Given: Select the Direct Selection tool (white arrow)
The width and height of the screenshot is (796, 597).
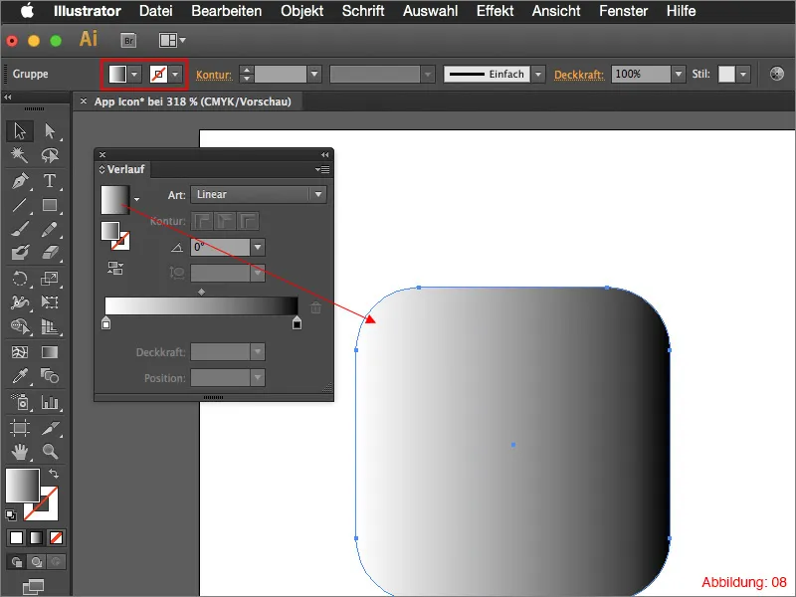Looking at the screenshot, I should click(x=49, y=131).
